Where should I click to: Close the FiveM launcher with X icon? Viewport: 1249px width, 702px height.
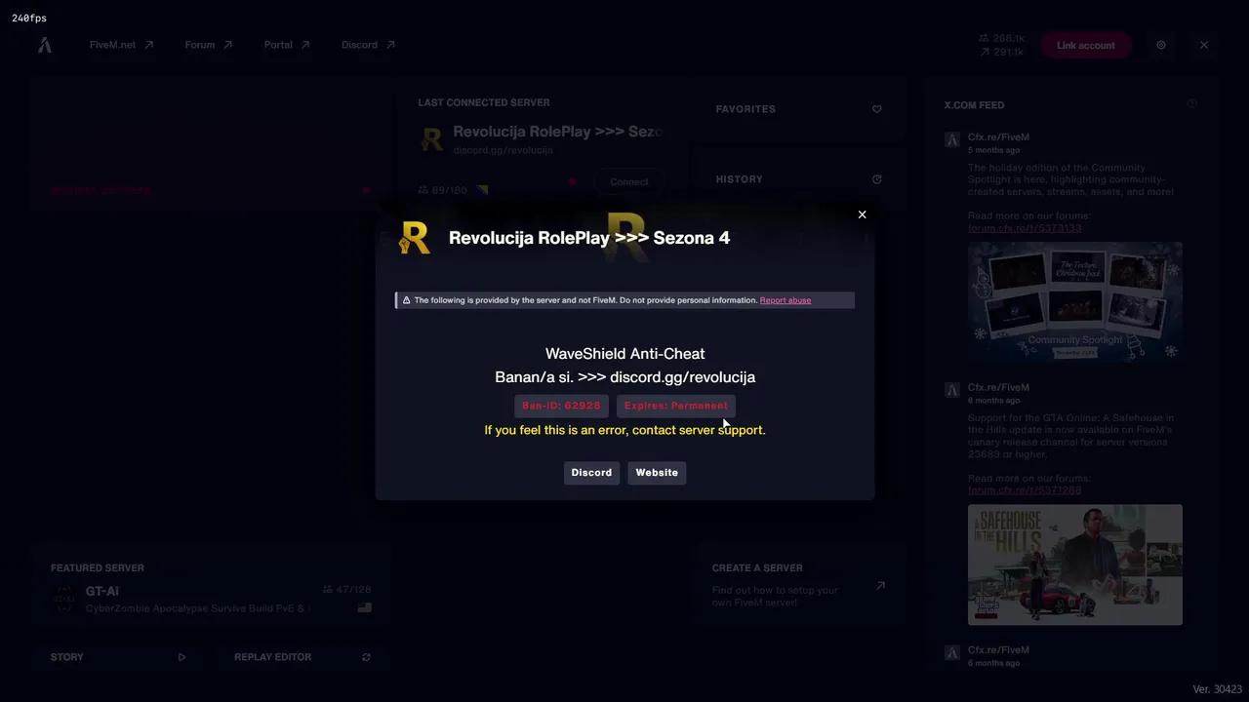coord(1204,45)
